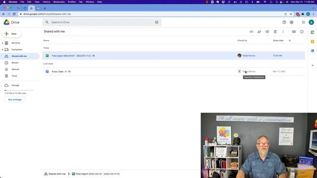Open the Help question mark icon
The height and width of the screenshot is (178, 317).
pyautogui.click(x=284, y=22)
